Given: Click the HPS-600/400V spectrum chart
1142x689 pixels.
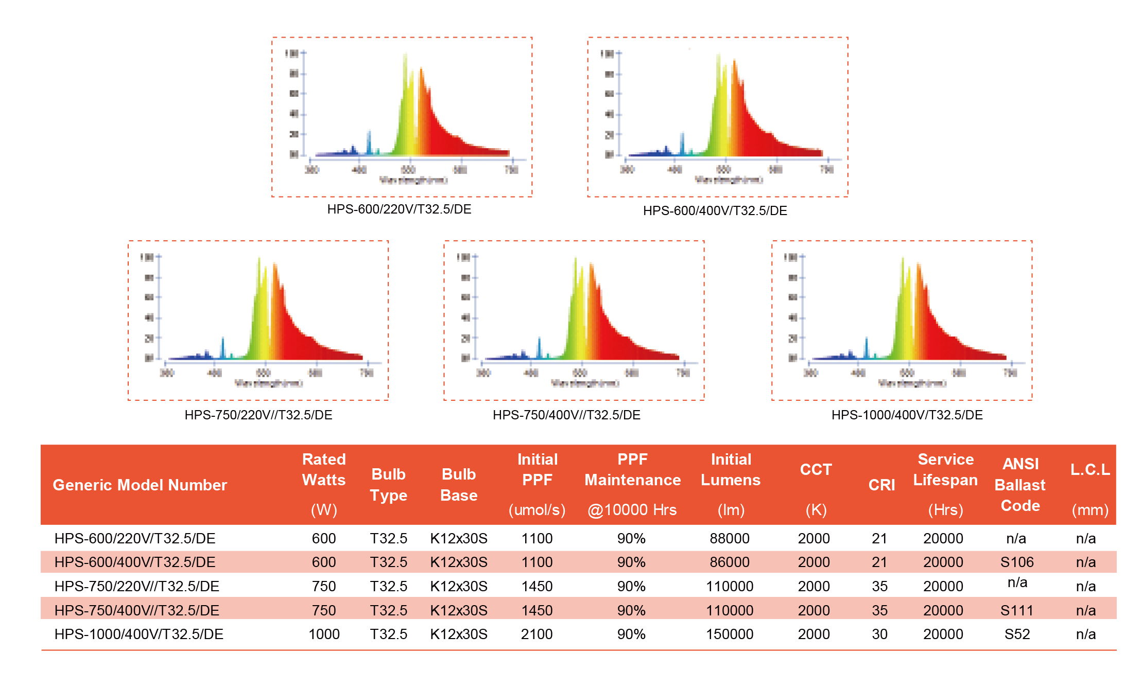Looking at the screenshot, I should [x=718, y=117].
